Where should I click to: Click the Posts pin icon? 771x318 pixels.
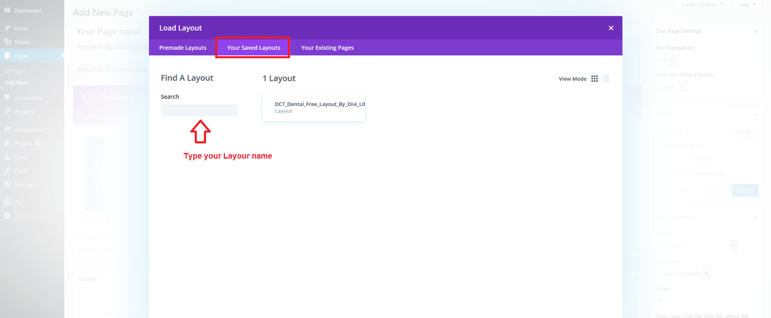pos(7,28)
